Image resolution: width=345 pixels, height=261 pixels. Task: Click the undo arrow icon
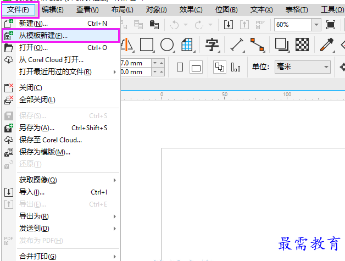tap(175, 25)
